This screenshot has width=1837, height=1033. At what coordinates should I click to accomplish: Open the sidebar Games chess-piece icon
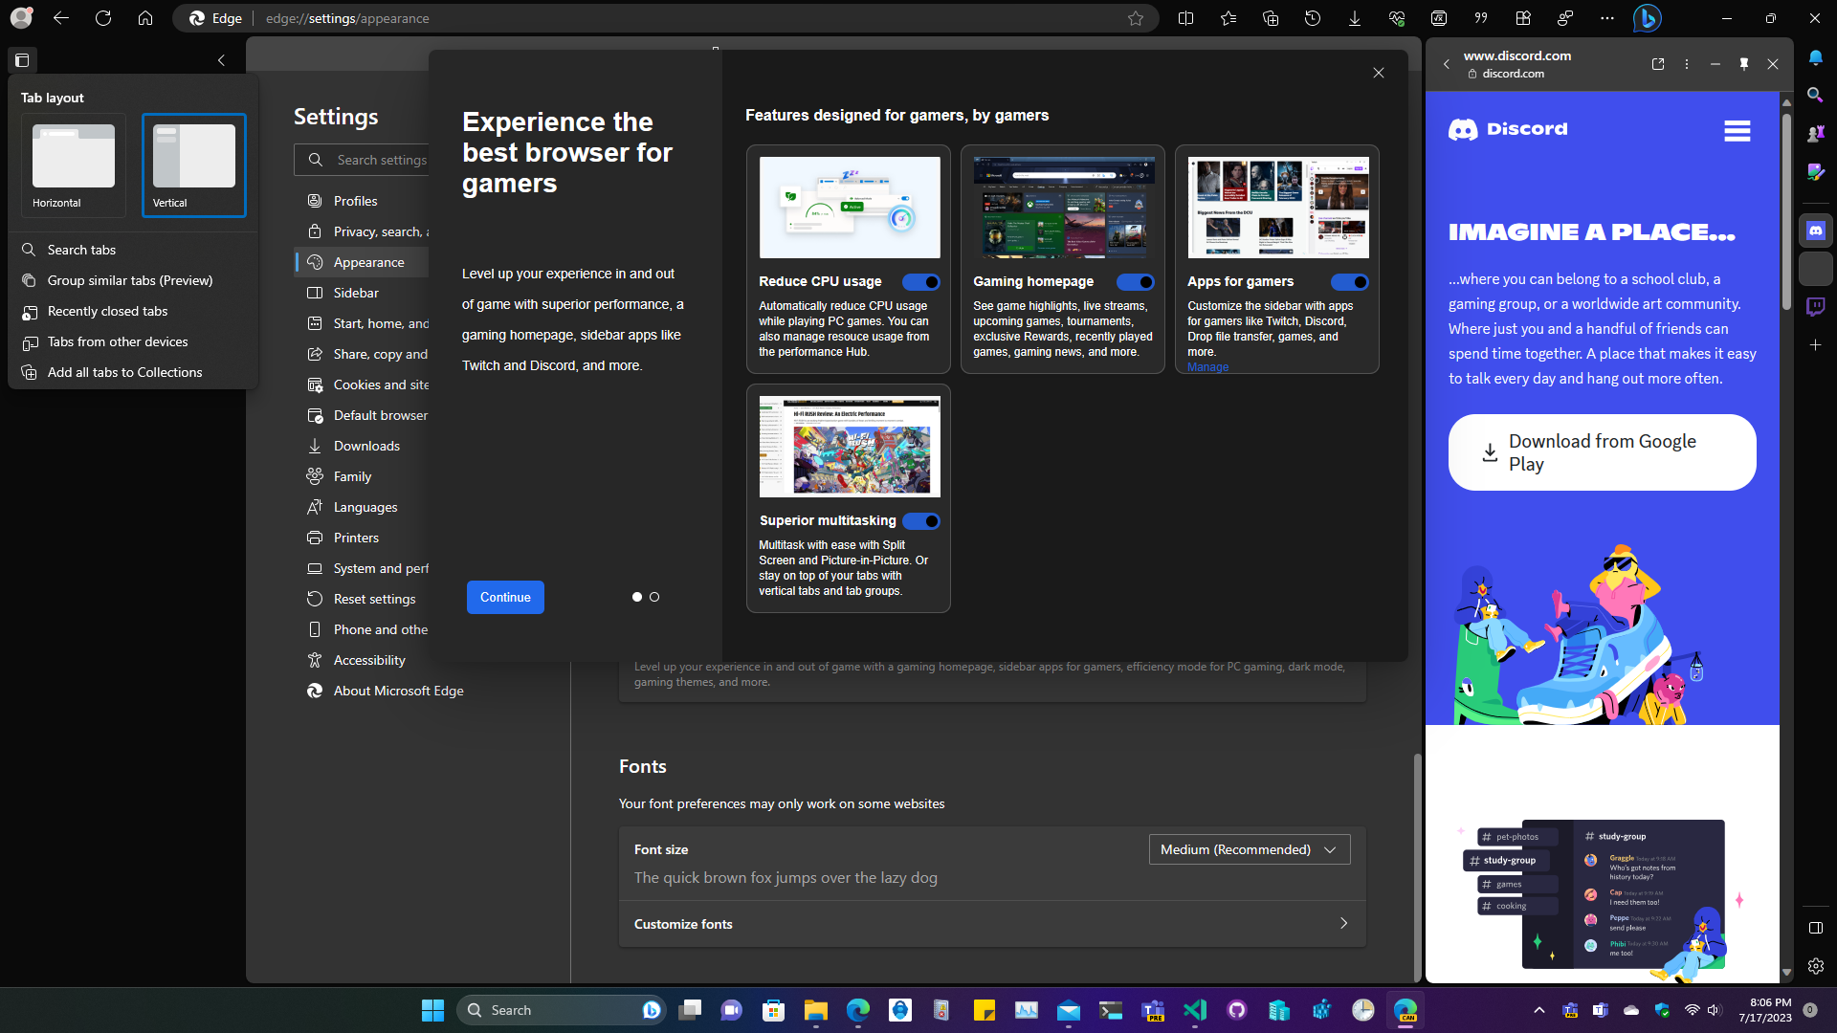pos(1815,134)
